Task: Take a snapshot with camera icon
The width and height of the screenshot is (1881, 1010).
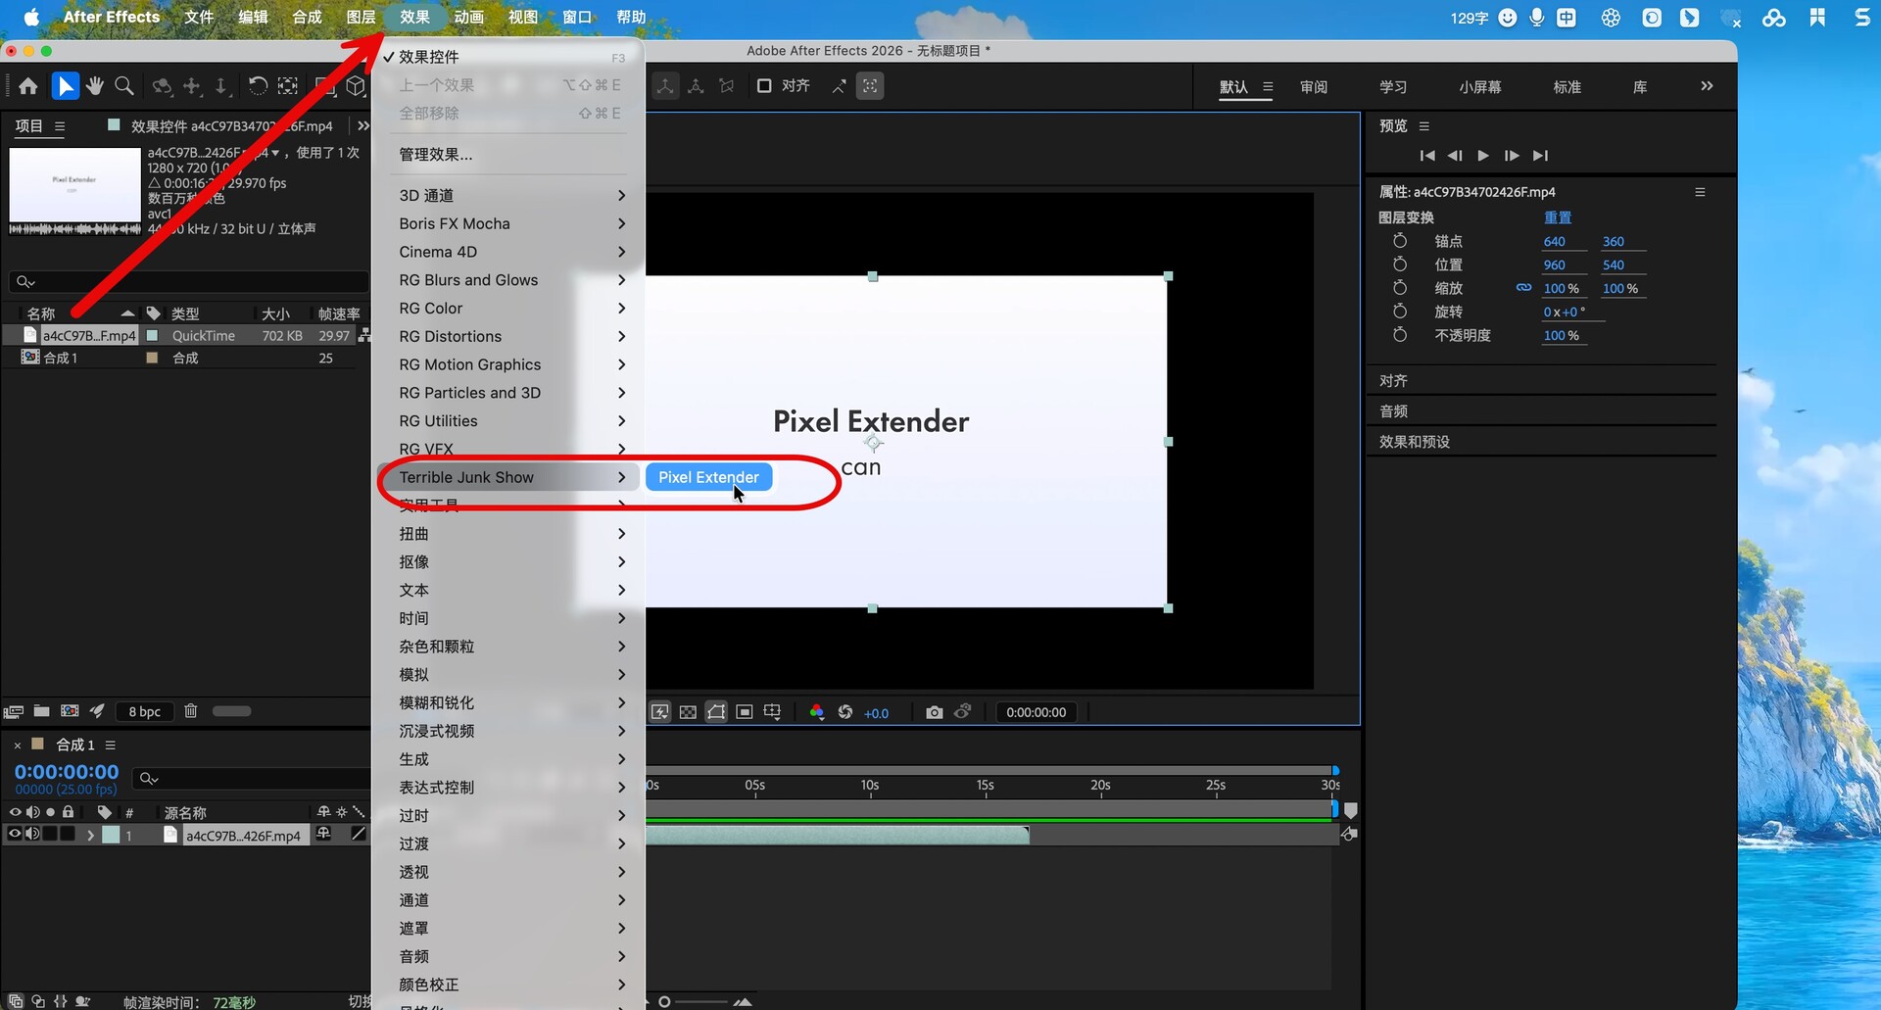Action: (x=934, y=712)
